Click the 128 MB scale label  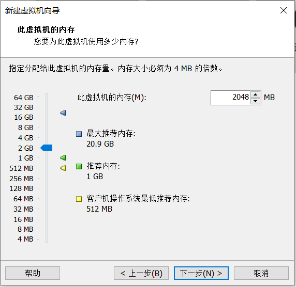[x=21, y=188]
